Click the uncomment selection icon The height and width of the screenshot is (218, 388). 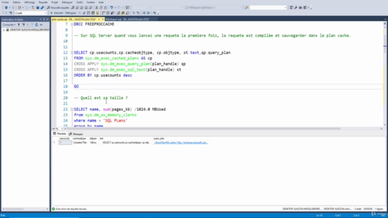(x=138, y=13)
